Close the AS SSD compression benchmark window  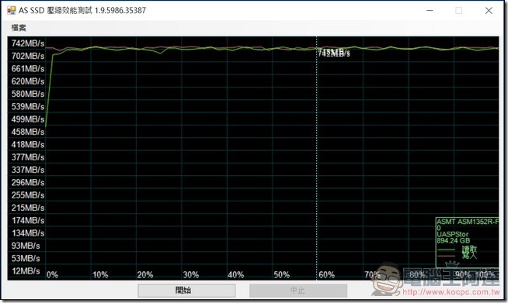point(489,10)
